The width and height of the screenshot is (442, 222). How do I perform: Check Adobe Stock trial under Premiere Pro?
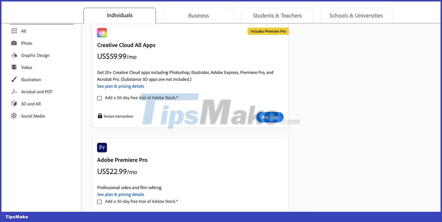coord(100,202)
